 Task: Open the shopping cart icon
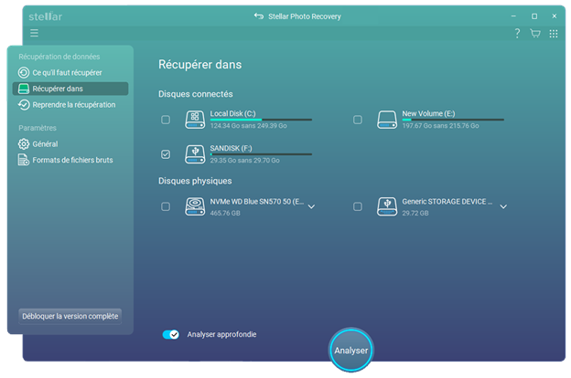pyautogui.click(x=535, y=34)
